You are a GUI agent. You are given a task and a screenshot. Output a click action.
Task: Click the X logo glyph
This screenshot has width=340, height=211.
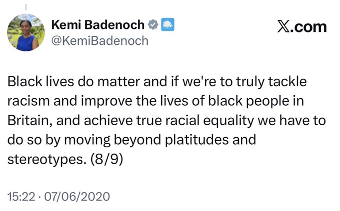pos(283,27)
